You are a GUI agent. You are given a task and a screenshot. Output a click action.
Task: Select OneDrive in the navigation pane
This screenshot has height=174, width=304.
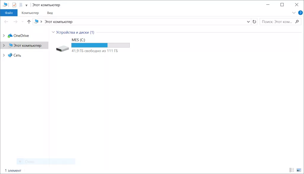[x=21, y=35]
